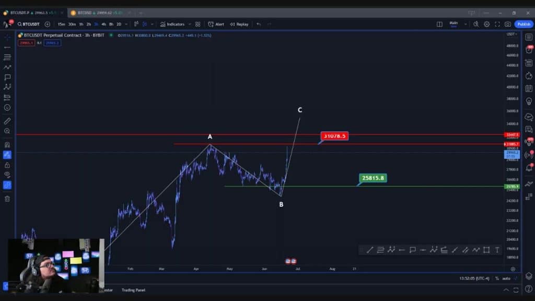The height and width of the screenshot is (301, 535).
Task: Toggle lock all drawings tool
Action: click(x=7, y=165)
